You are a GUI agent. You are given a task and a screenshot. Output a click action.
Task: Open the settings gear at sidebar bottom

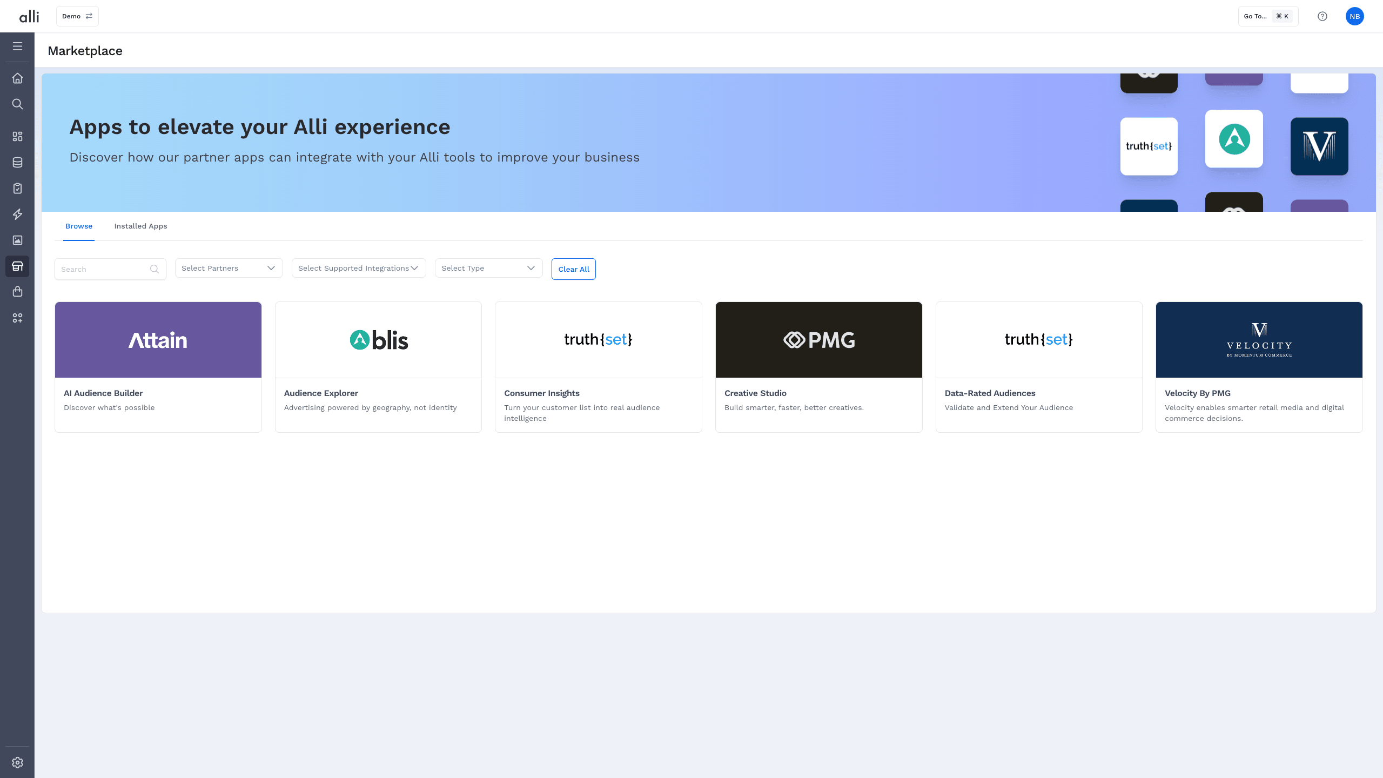pyautogui.click(x=17, y=762)
